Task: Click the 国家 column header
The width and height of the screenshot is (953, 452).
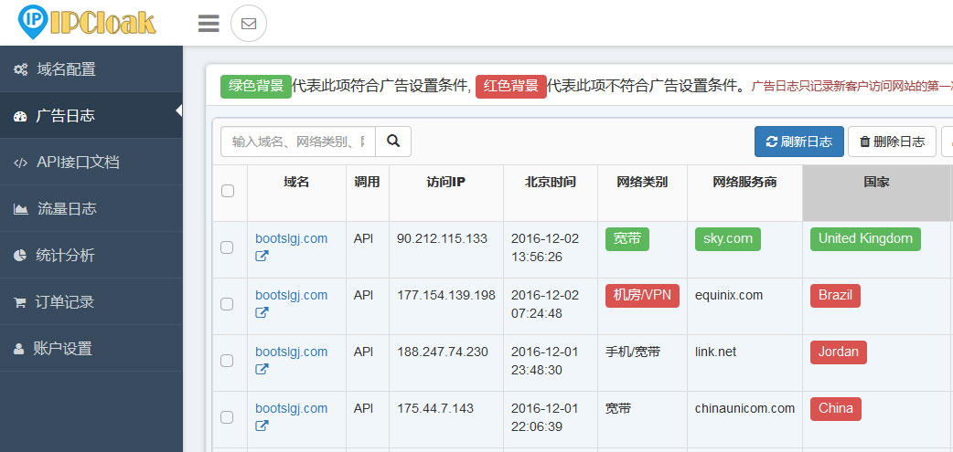Action: pyautogui.click(x=876, y=193)
